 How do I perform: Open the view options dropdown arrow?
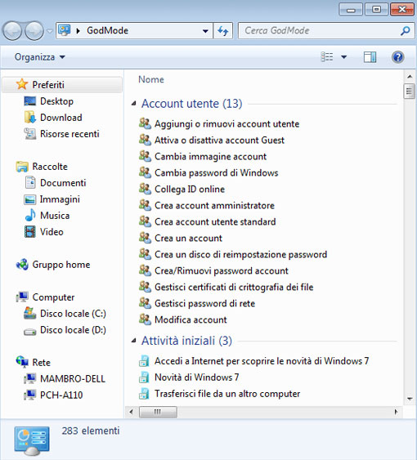point(344,57)
